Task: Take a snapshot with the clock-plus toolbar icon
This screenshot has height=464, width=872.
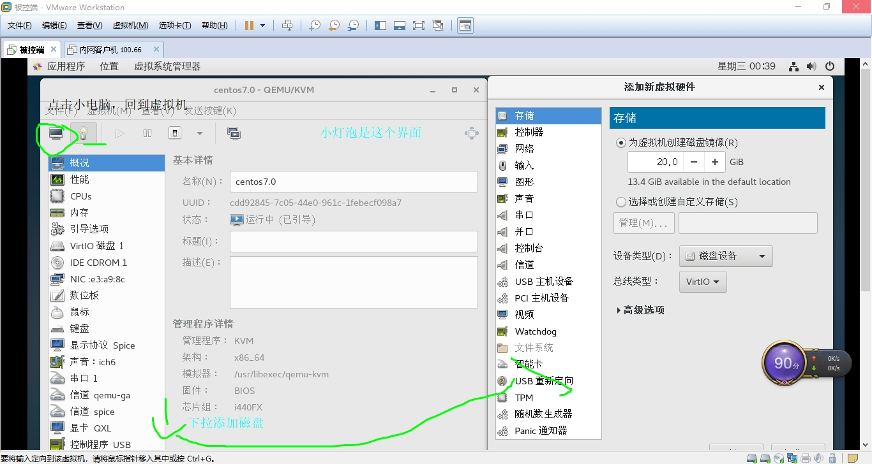Action: (x=315, y=25)
